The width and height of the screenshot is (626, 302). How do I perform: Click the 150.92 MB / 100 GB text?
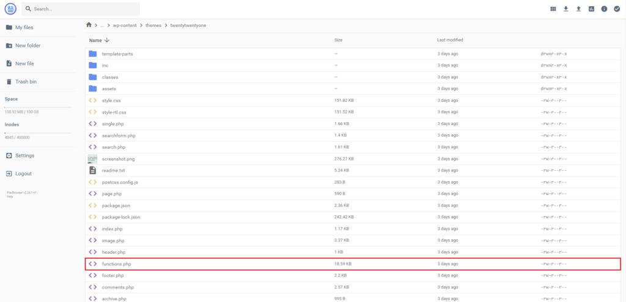[21, 112]
